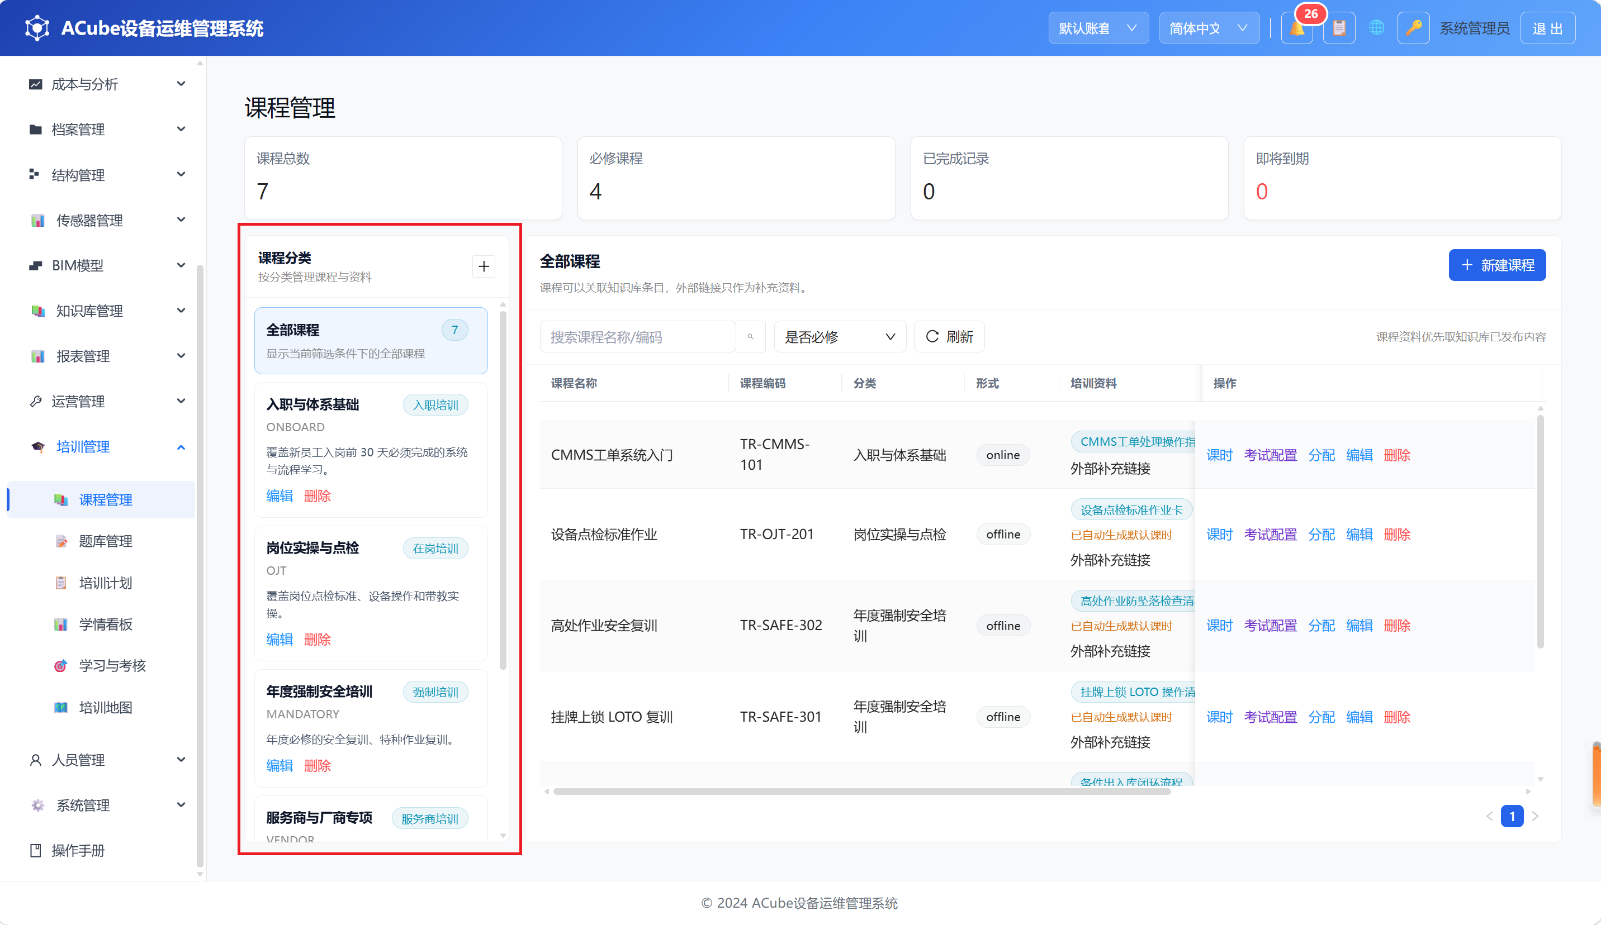Click 分配 for 高处作业安全复训

pos(1321,626)
